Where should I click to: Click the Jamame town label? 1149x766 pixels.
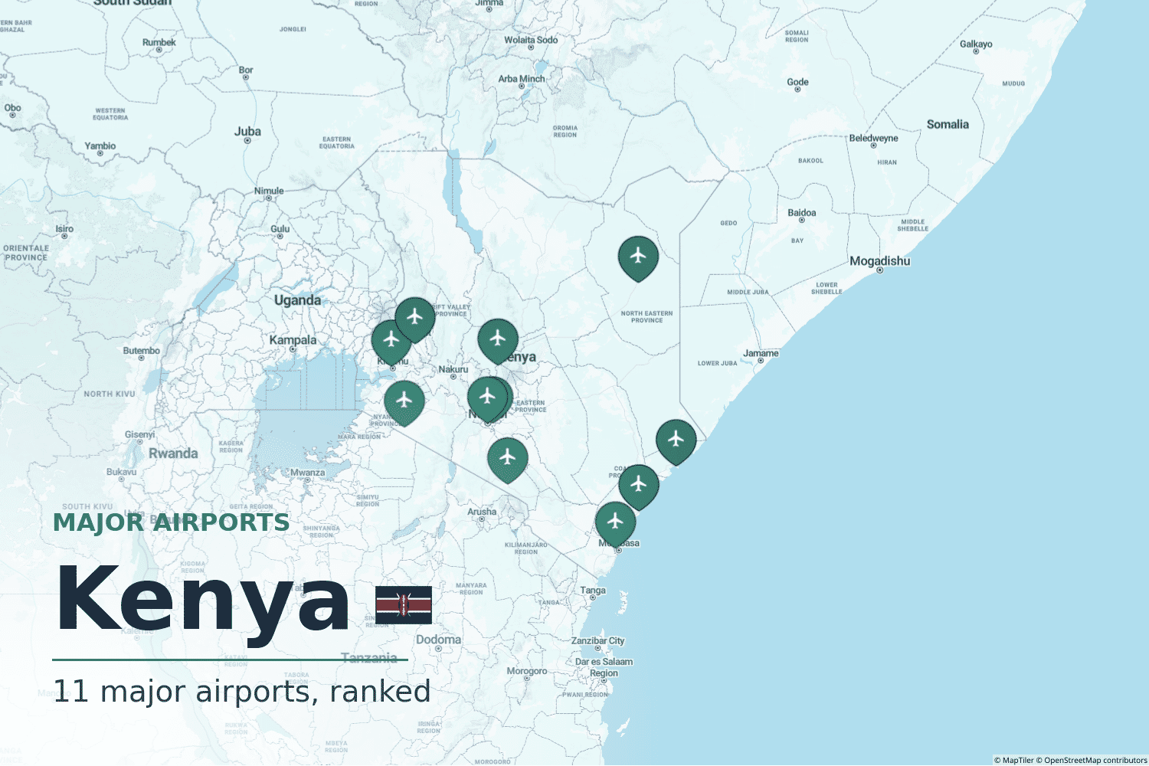click(x=761, y=354)
